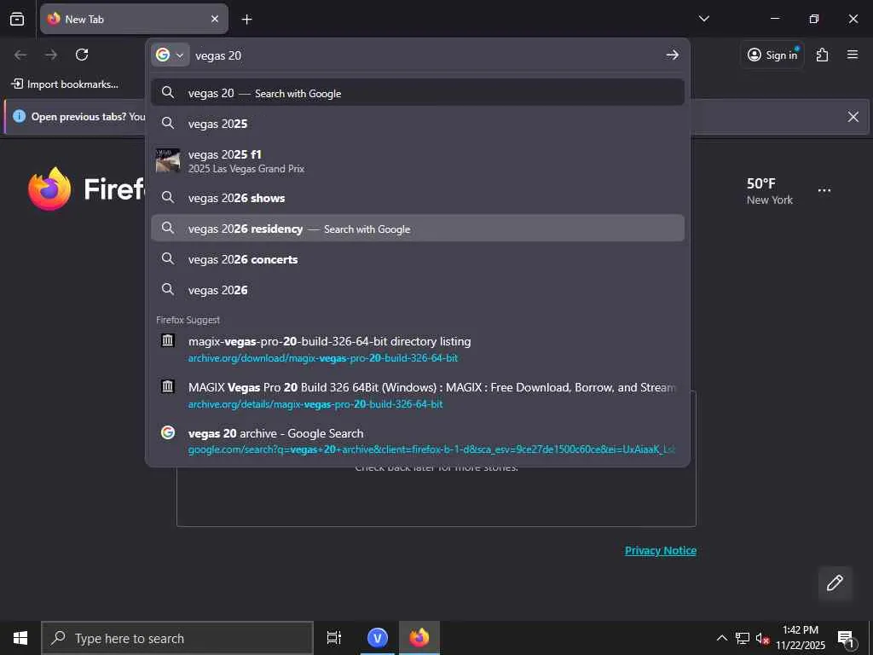This screenshot has height=655, width=873.
Task: Reload the current page
Action: tap(82, 55)
